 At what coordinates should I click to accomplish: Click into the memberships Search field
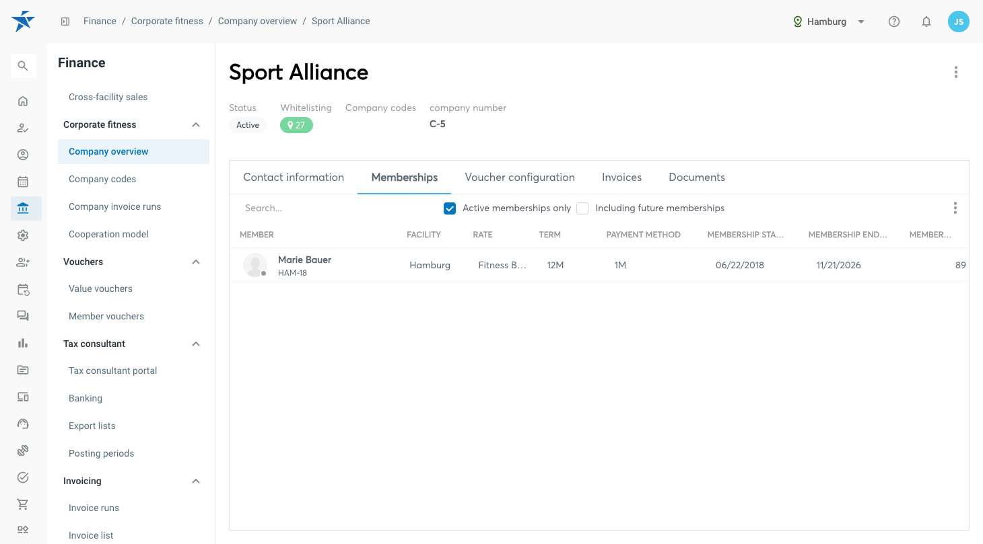click(337, 208)
